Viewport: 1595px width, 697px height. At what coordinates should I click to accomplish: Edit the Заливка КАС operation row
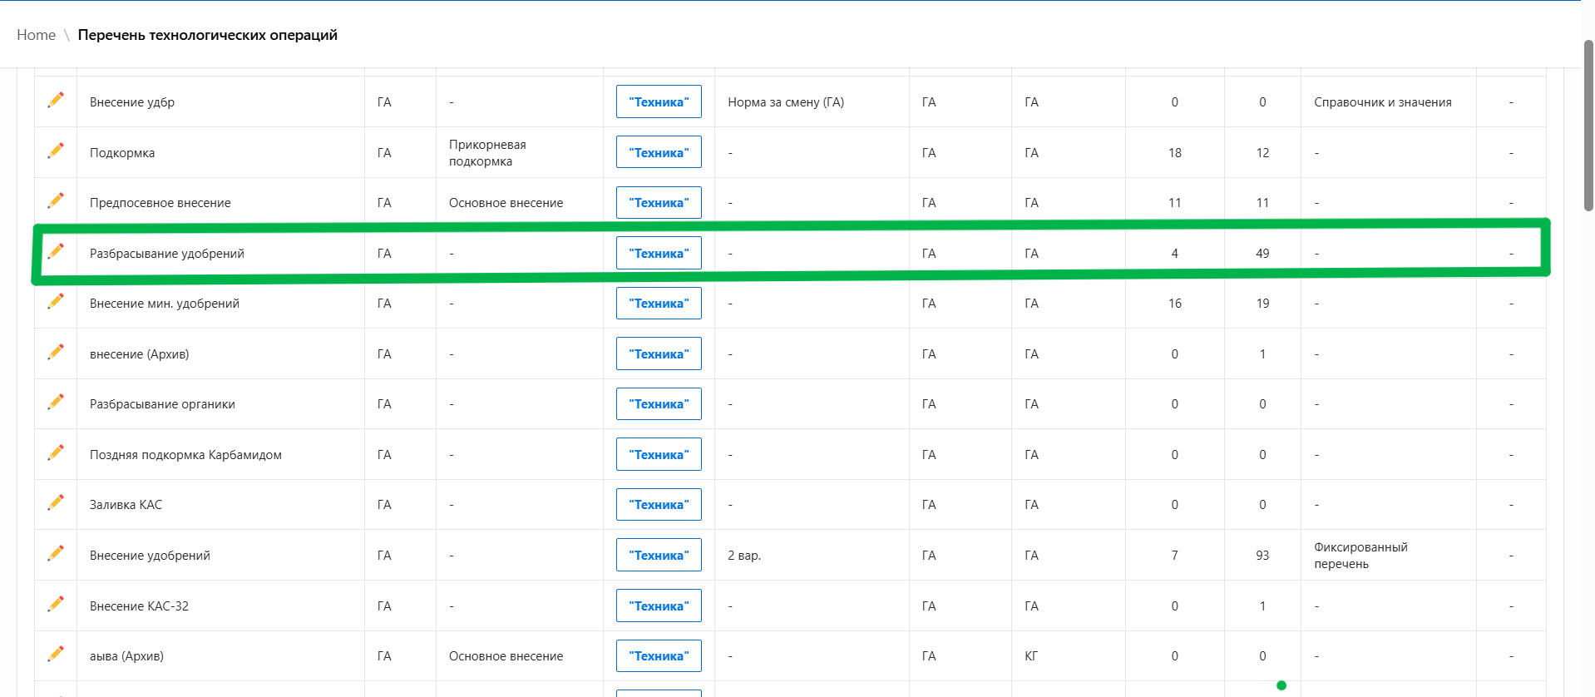[56, 503]
